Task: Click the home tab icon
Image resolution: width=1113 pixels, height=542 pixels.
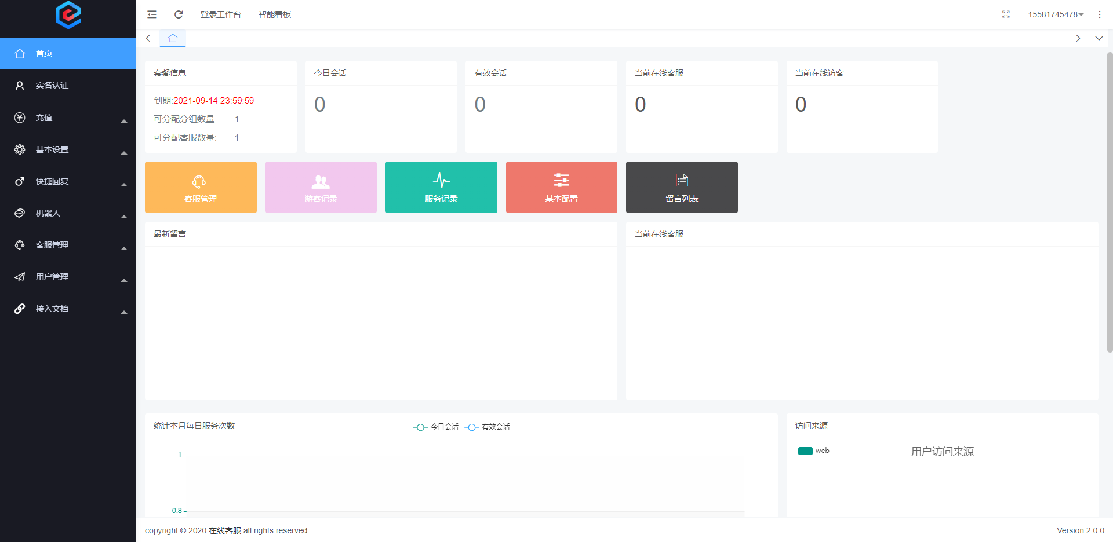Action: [x=173, y=38]
